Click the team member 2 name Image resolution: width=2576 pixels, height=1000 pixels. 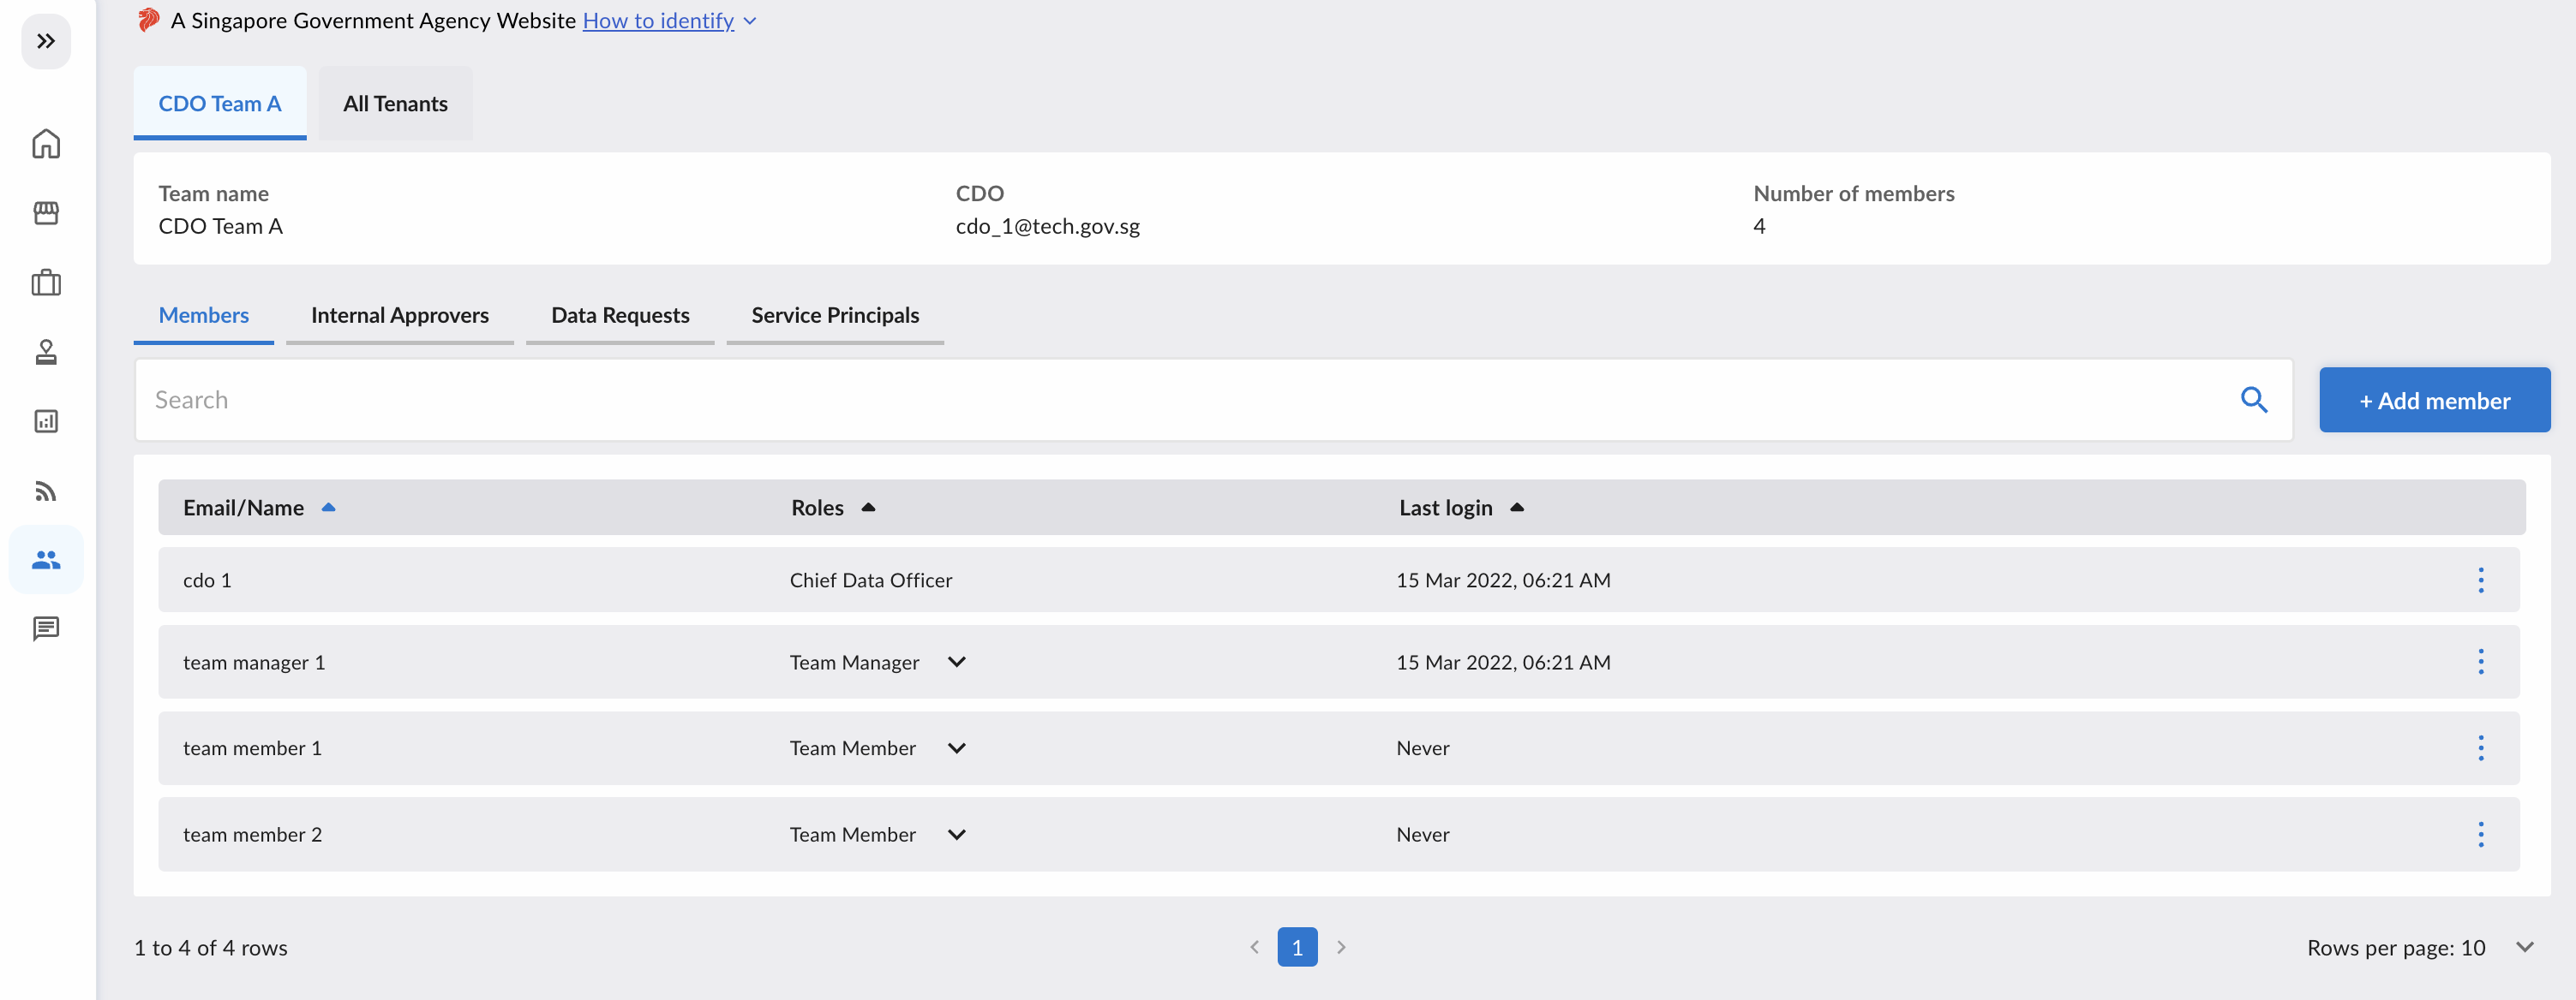click(252, 834)
